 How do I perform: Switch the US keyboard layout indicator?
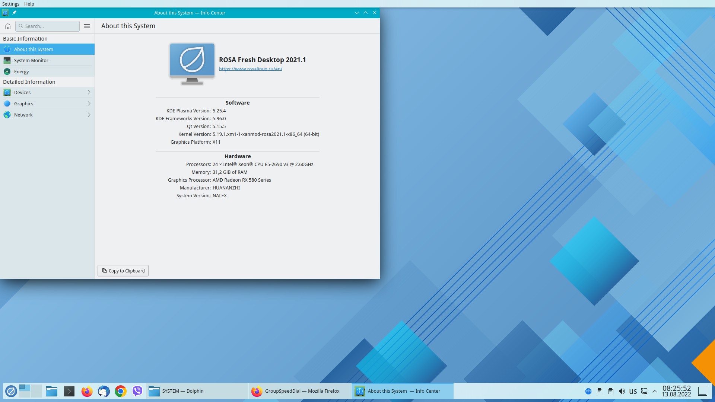[x=633, y=391]
